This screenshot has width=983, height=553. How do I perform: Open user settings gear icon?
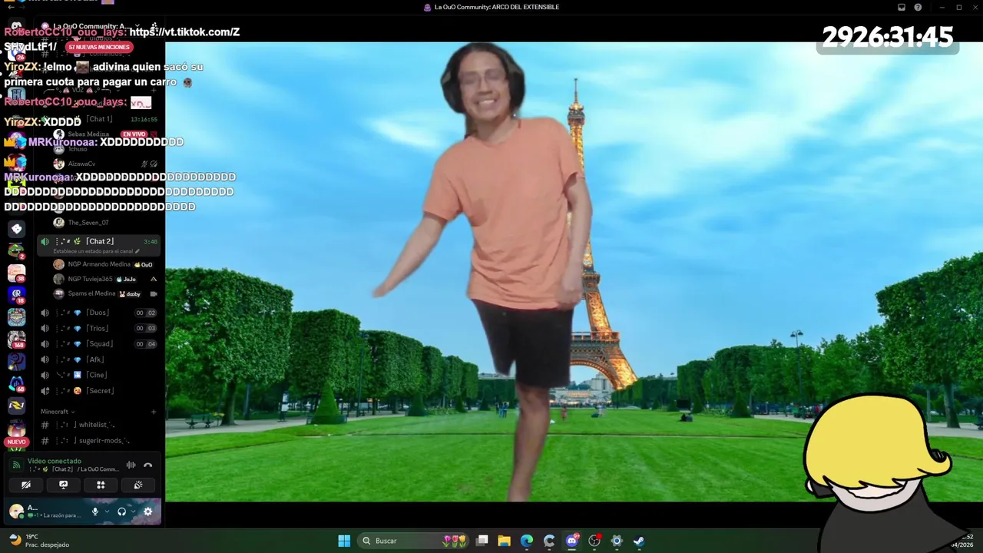tap(148, 512)
